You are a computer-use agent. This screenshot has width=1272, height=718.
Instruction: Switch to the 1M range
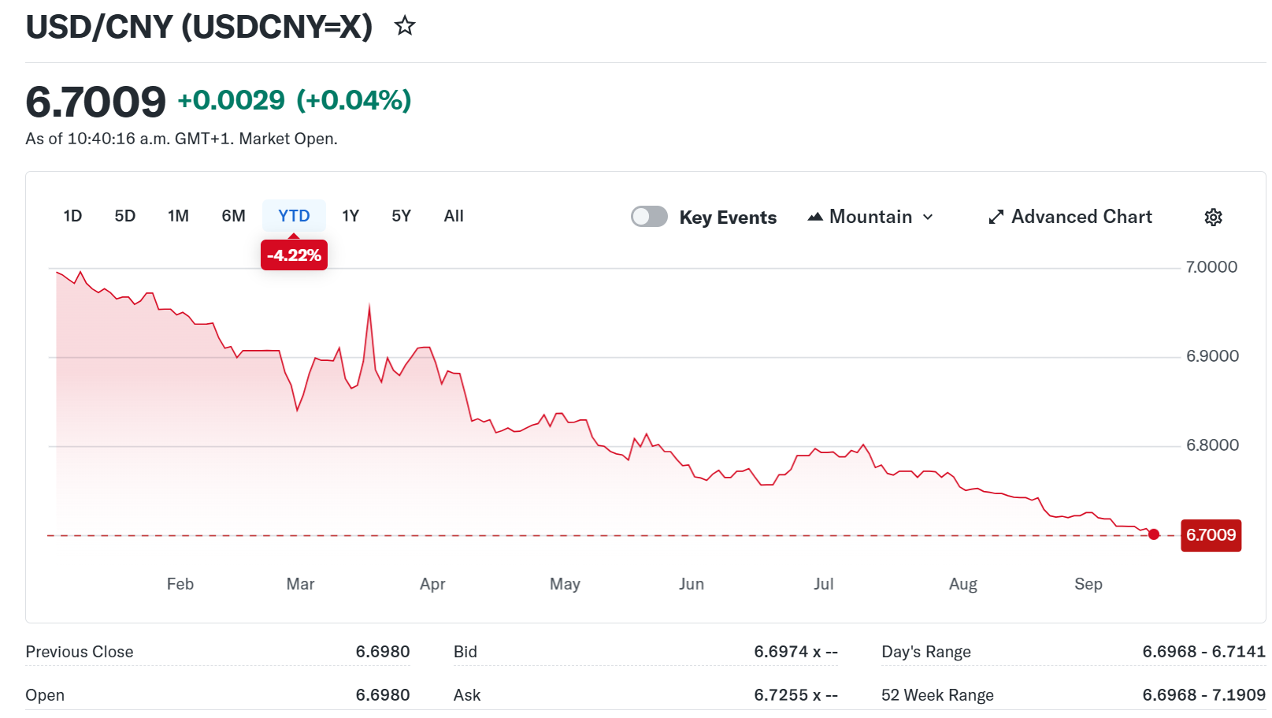point(179,216)
